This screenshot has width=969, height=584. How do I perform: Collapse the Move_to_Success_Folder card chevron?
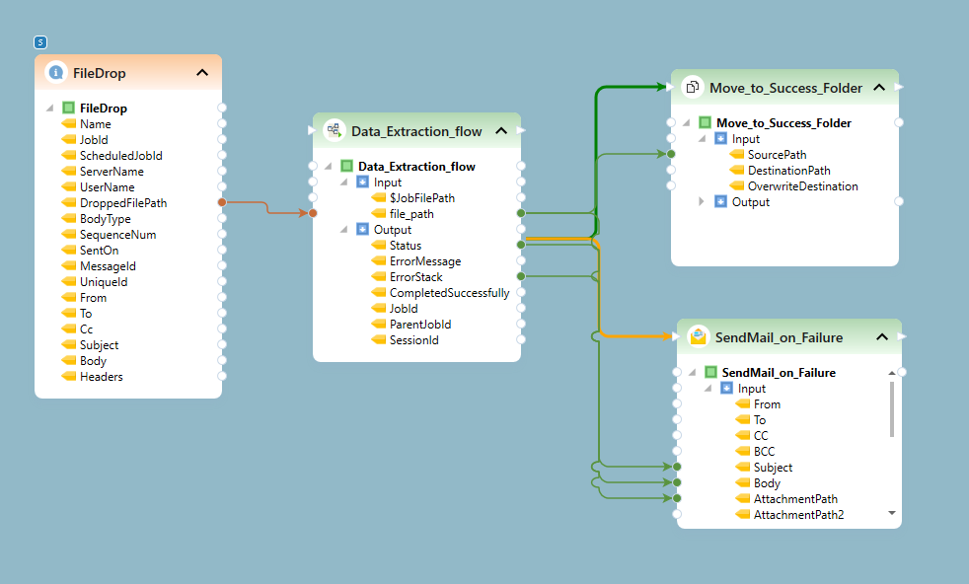[x=879, y=87]
